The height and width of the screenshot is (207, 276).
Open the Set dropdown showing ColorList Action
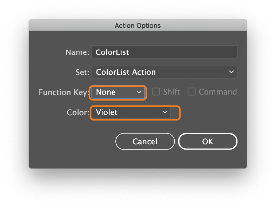(x=164, y=72)
